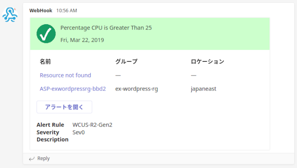The image size is (297, 168).
Task: Click the グループ column header
Action: [x=126, y=62]
